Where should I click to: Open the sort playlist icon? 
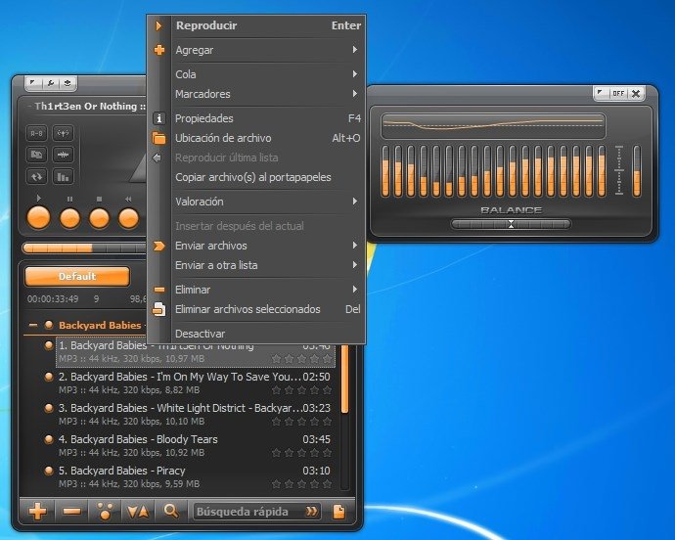(138, 512)
